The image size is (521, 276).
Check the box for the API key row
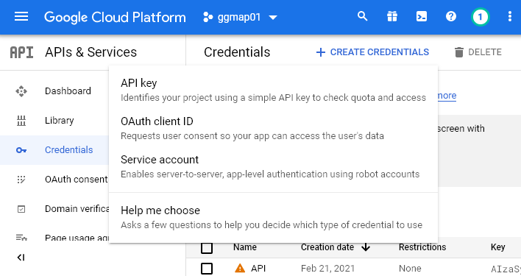pos(207,269)
